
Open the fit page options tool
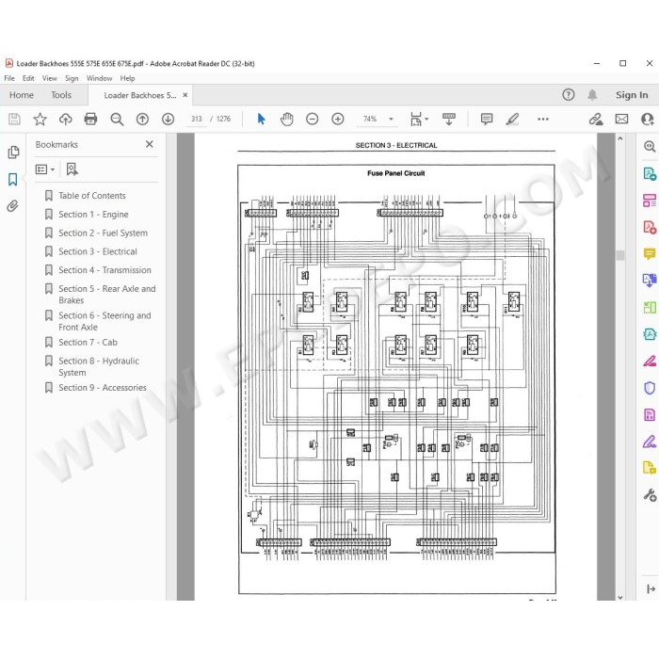(x=419, y=120)
